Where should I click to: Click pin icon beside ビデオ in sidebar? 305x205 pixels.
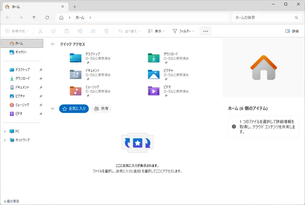coord(41,114)
